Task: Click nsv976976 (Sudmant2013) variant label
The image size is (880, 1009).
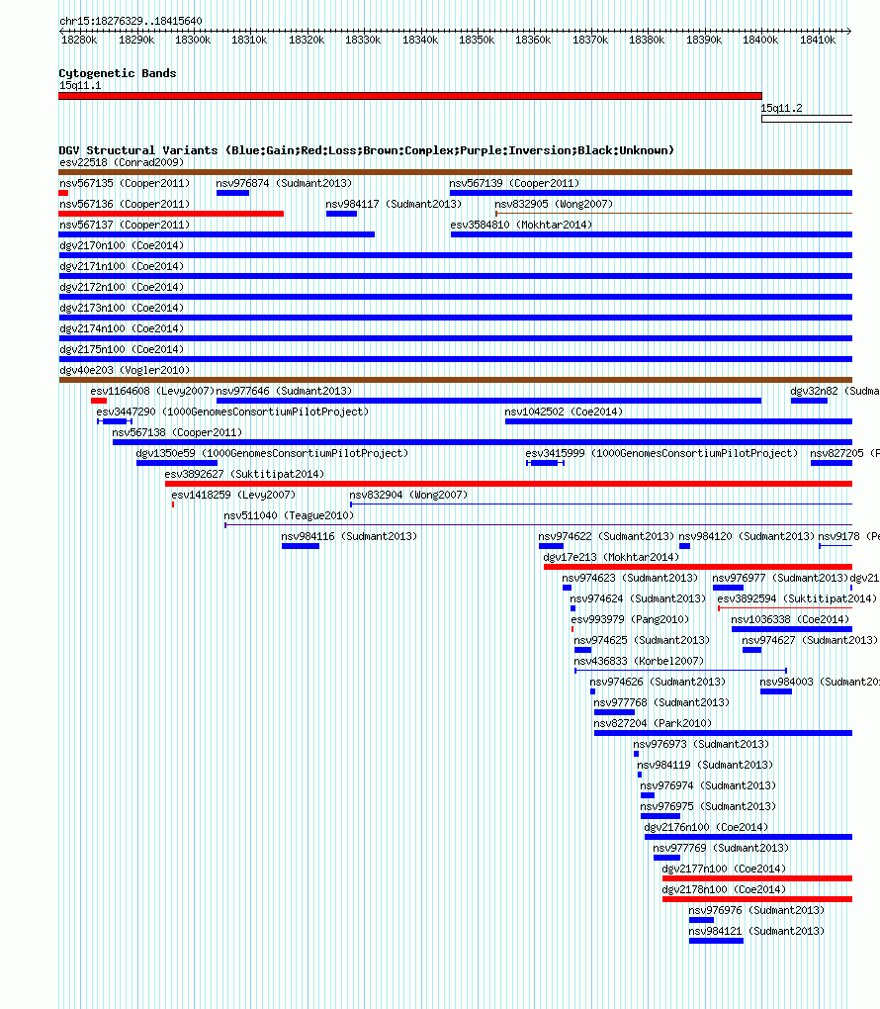Action: [756, 910]
